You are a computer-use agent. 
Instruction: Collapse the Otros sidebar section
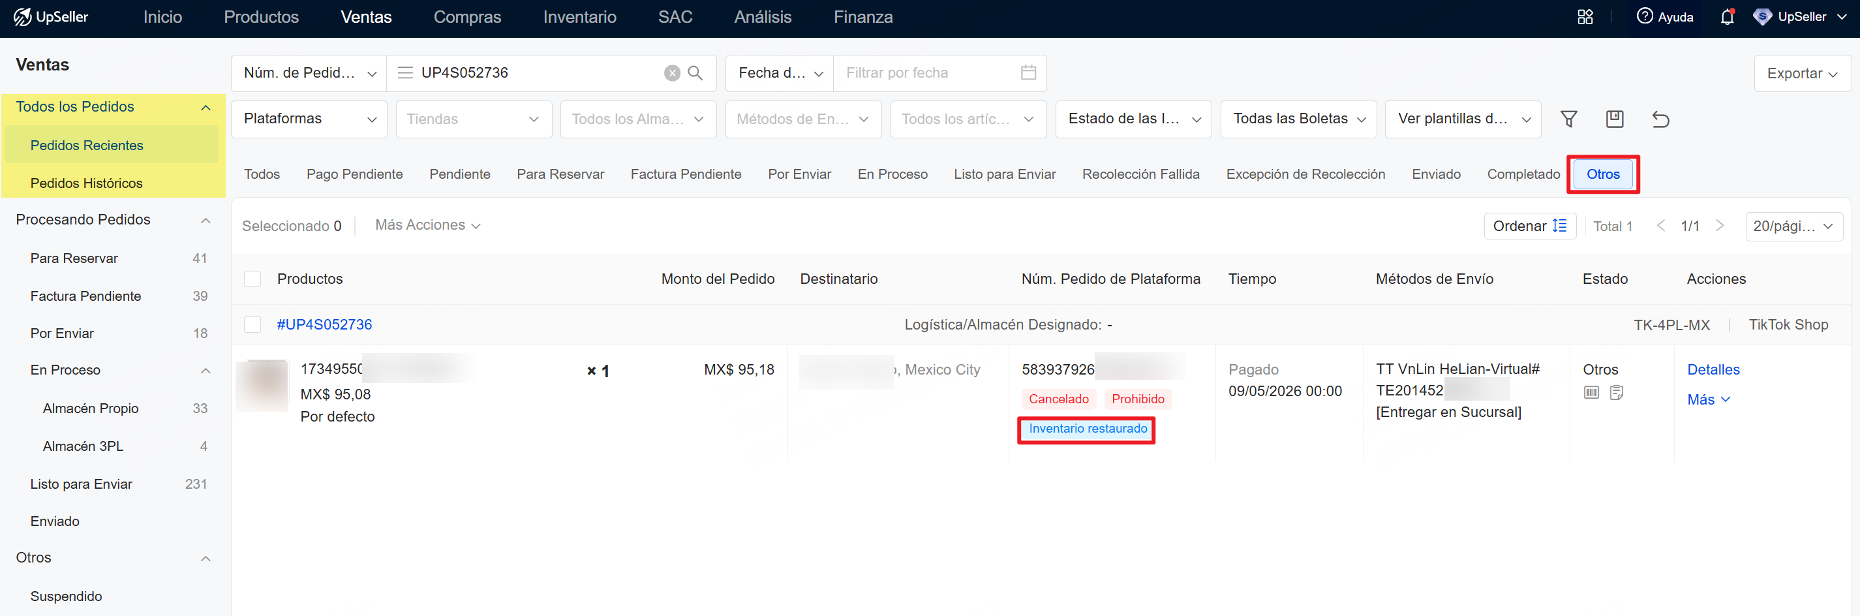pos(205,558)
